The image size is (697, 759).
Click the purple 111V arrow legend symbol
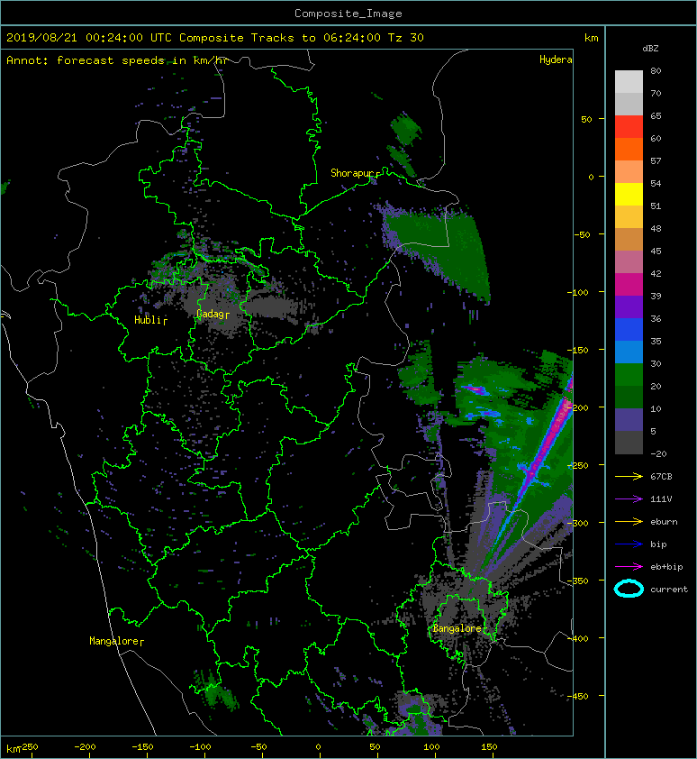click(x=629, y=499)
